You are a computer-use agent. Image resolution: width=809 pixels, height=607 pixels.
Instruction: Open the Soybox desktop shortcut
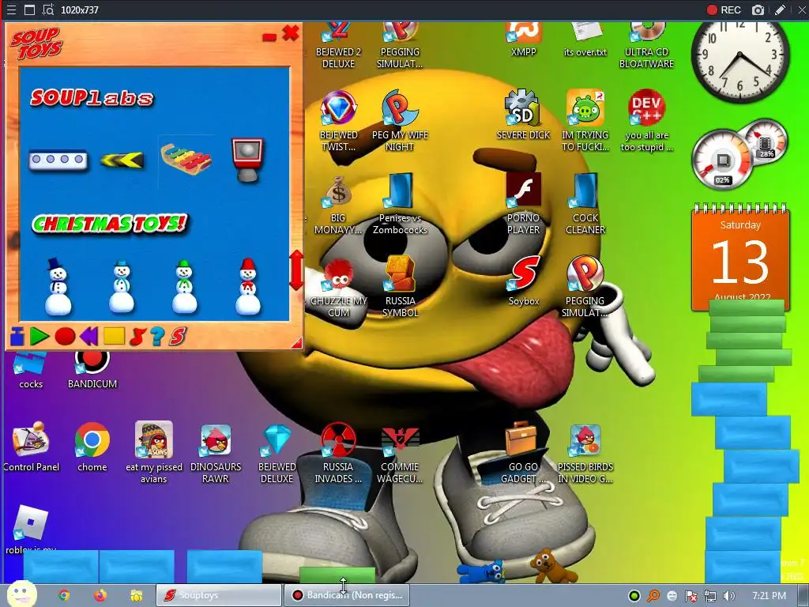524,281
